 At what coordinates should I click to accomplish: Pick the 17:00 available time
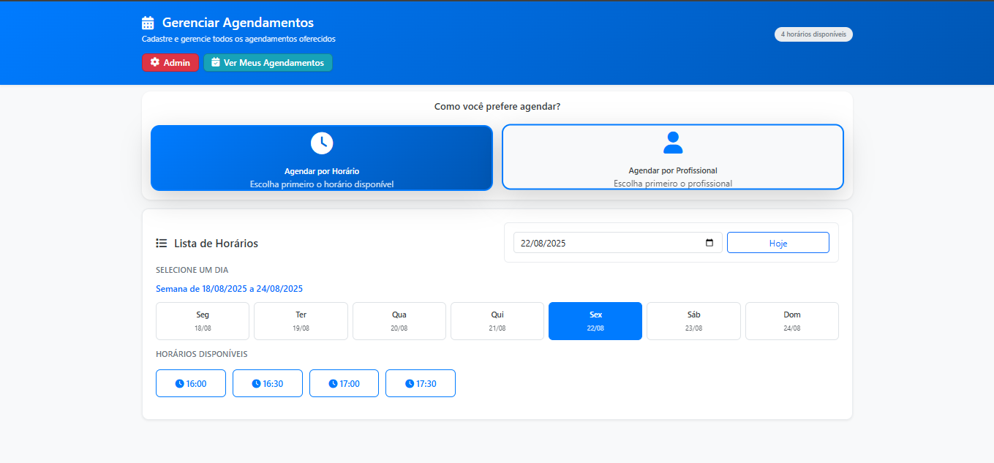coord(344,383)
